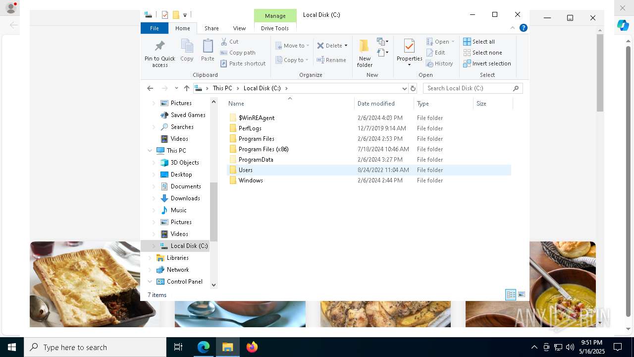
Task: Collapse the This PC tree node
Action: [x=150, y=151]
